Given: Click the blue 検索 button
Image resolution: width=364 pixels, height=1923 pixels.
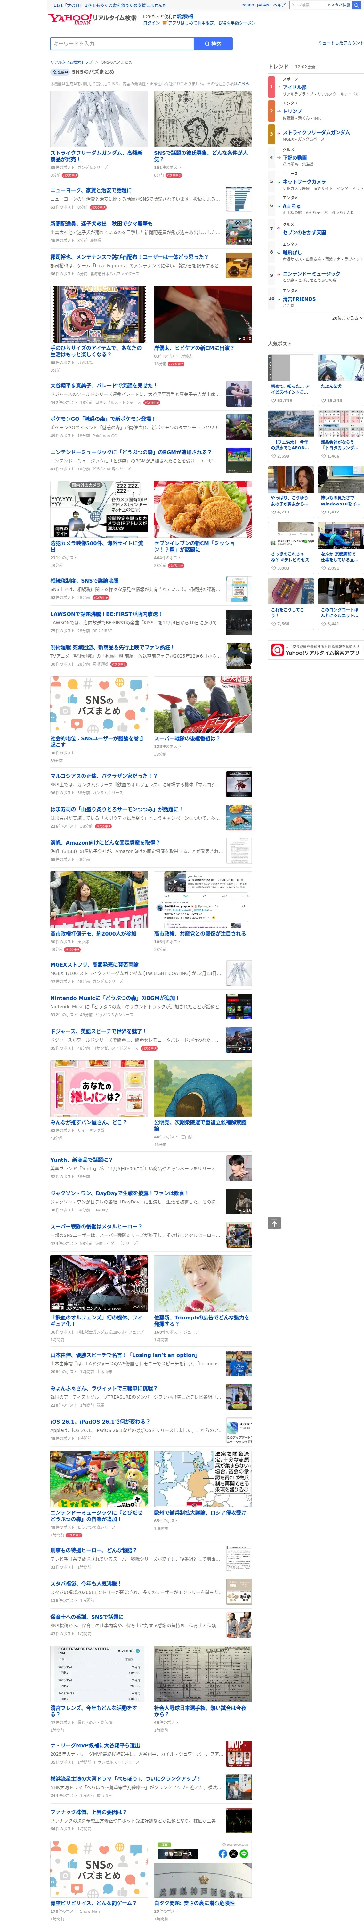Looking at the screenshot, I should coord(213,43).
